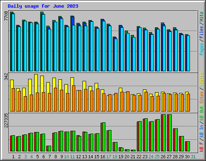Image resolution: width=206 pixels, height=161 pixels.
Task: Click day label 2 on the x-axis
Action: pos(19,157)
